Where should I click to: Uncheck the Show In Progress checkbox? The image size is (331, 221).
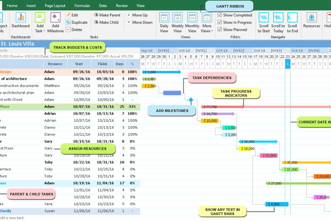pyautogui.click(x=220, y=22)
